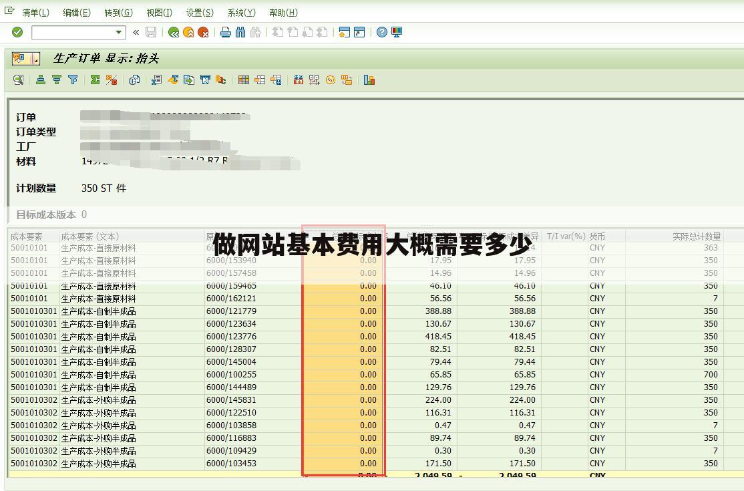The height and width of the screenshot is (491, 744).
Task: Display totals using the sum icon
Action: pos(96,80)
